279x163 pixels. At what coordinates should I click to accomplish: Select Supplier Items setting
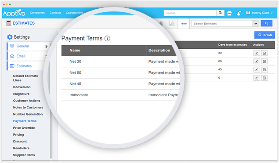24,155
